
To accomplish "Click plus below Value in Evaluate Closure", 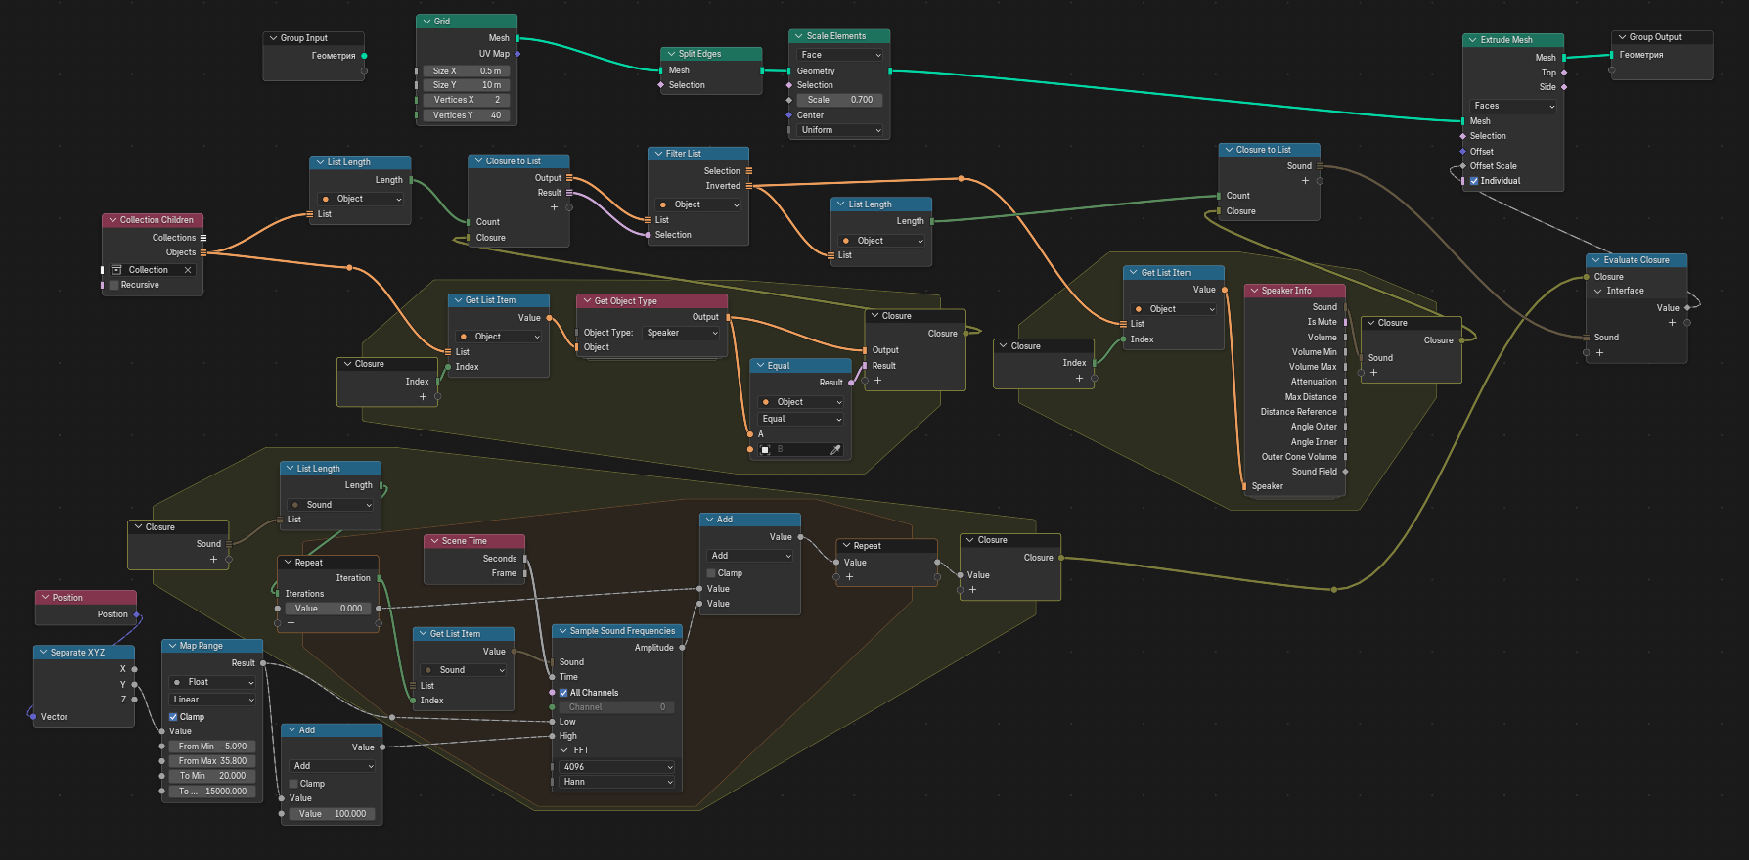I will [1672, 323].
